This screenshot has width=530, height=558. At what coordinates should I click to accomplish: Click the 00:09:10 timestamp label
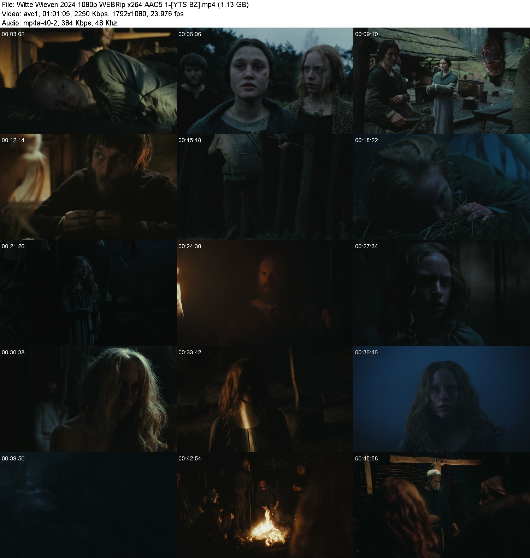point(366,34)
